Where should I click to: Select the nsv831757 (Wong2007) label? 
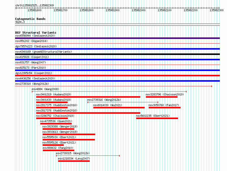coord(31,62)
